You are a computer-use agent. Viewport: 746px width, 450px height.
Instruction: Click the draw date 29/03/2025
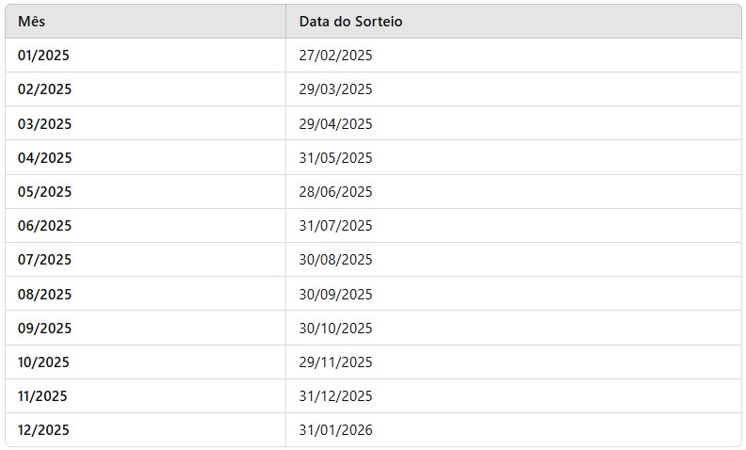(x=335, y=89)
